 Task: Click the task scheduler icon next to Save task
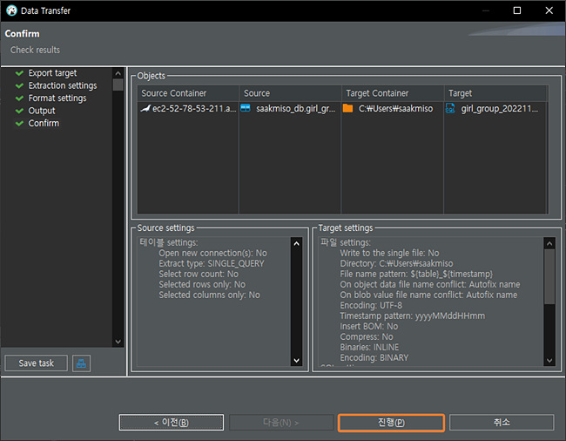(81, 363)
